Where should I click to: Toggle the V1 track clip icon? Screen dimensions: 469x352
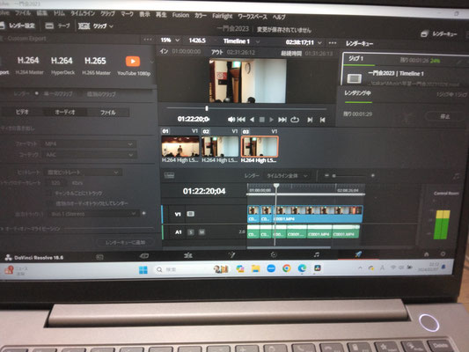click(191, 214)
